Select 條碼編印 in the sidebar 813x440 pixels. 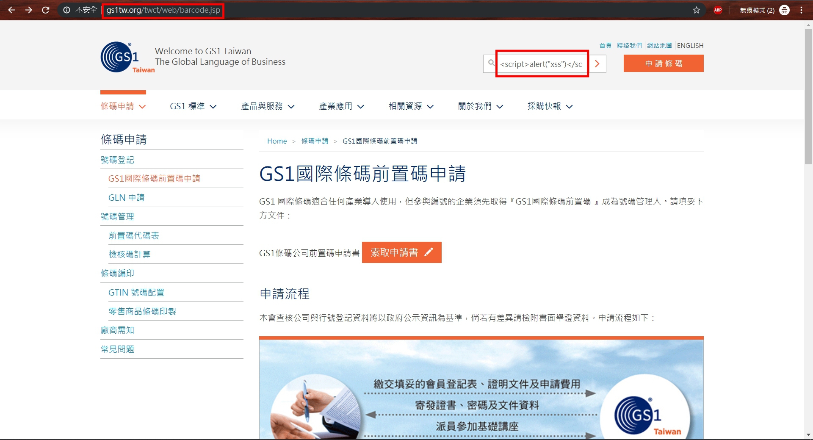(x=117, y=273)
